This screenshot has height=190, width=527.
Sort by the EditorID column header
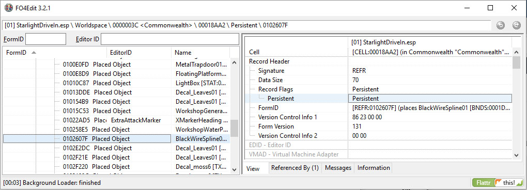click(x=139, y=52)
